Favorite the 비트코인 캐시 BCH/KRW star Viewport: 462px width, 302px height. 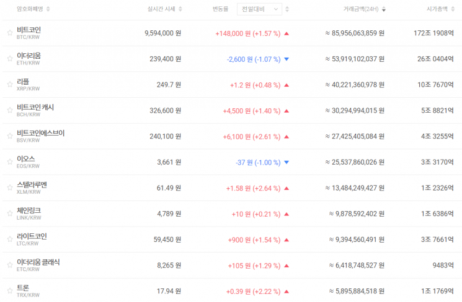tap(10, 110)
